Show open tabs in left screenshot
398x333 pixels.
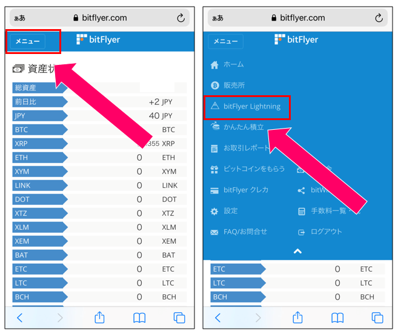click(x=179, y=318)
